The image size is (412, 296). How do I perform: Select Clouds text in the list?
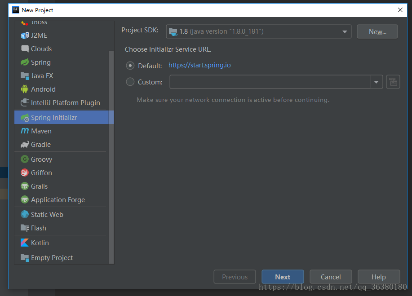[41, 49]
